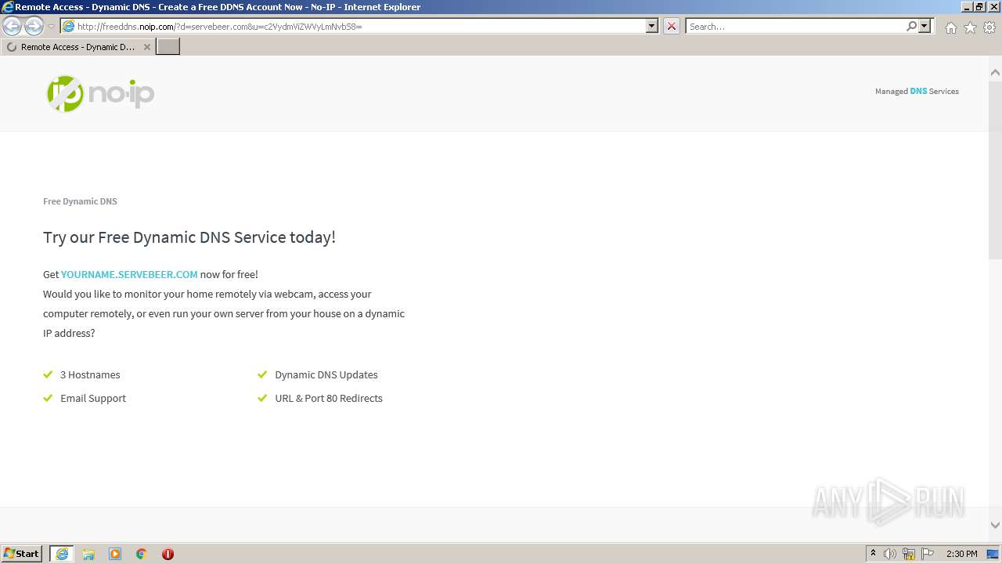1002x564 pixels.
Task: Click the URL & Port 80 Redirects text
Action: pos(329,398)
